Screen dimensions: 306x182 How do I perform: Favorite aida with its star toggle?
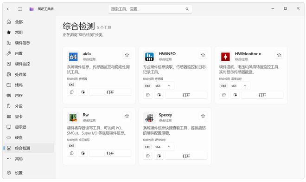point(127,55)
